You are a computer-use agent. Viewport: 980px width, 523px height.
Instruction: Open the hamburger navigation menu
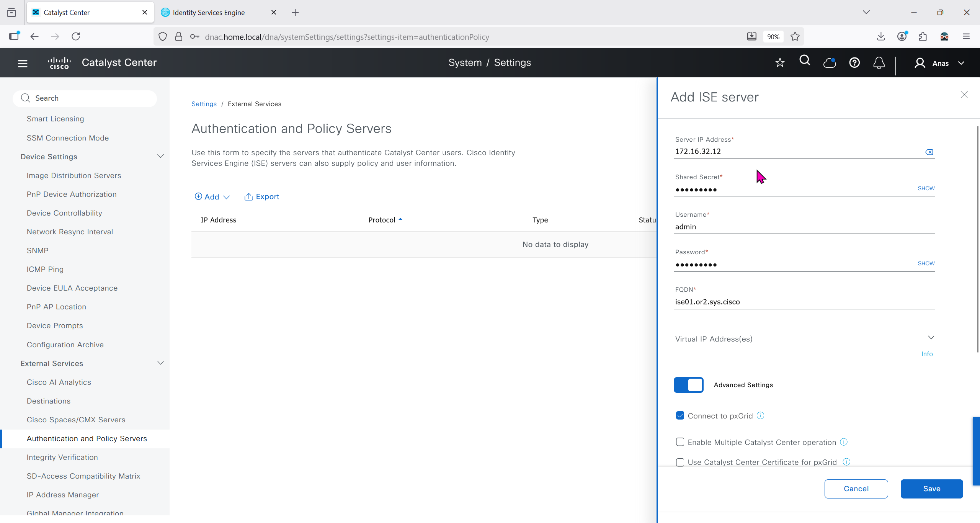point(23,63)
